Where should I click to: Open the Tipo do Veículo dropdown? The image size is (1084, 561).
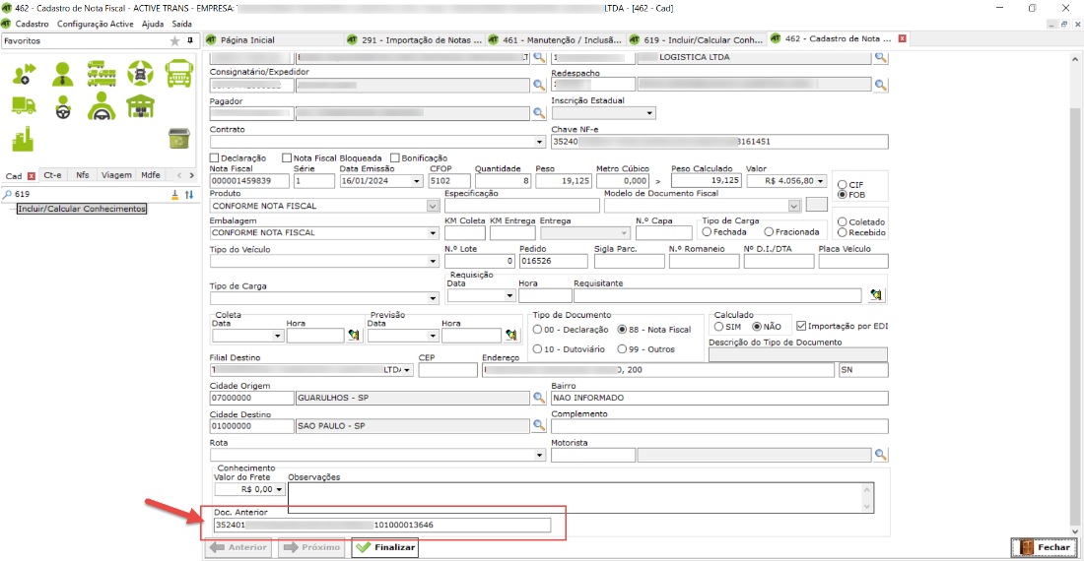[433, 262]
